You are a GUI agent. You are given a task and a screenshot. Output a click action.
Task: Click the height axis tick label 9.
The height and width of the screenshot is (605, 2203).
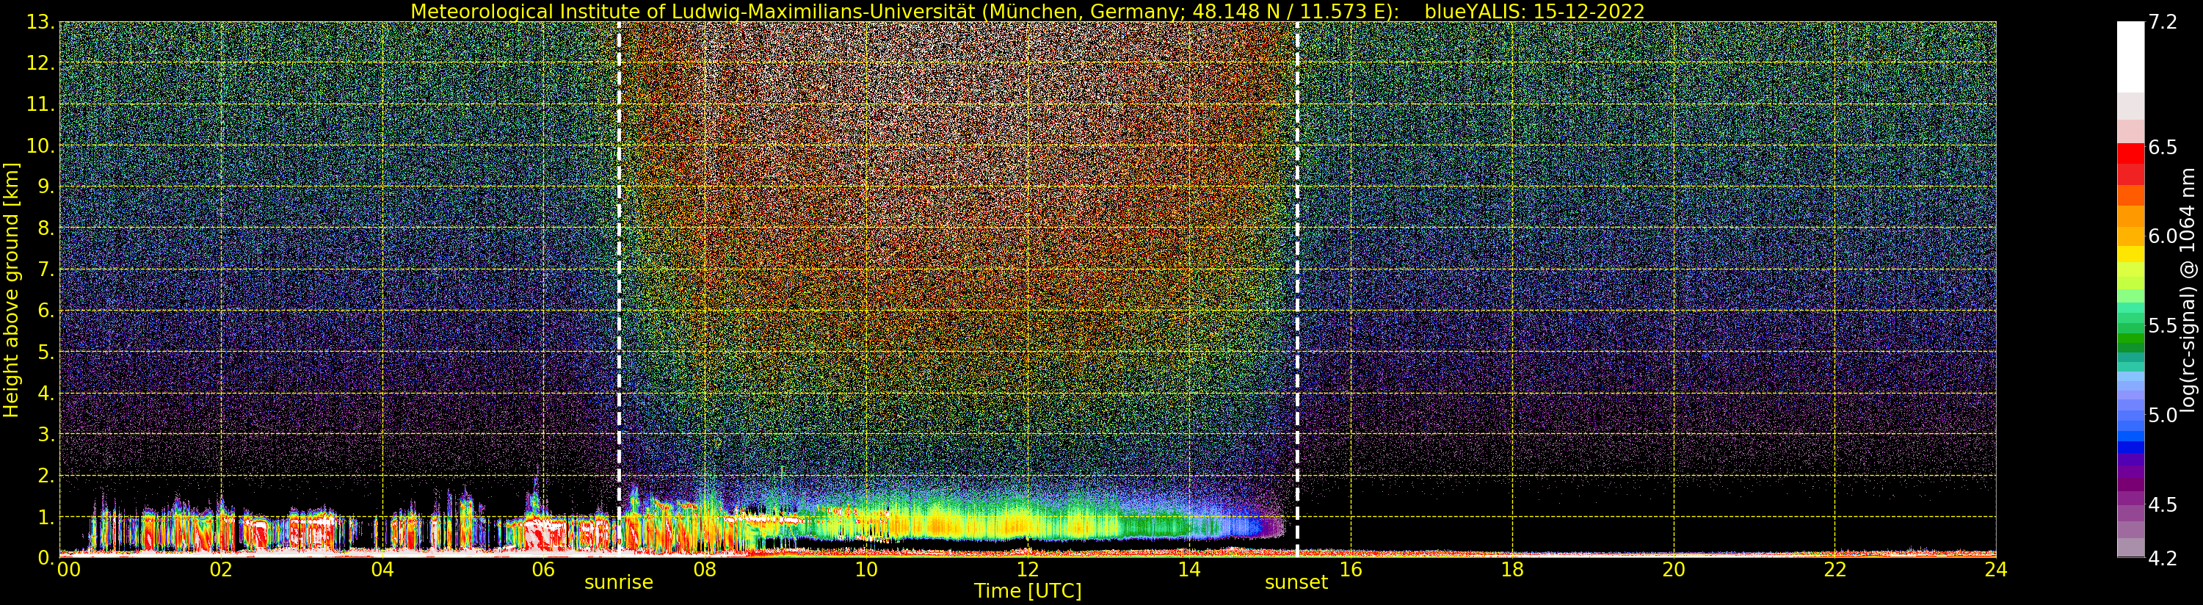[46, 186]
